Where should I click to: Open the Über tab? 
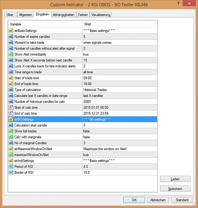pyautogui.click(x=11, y=15)
